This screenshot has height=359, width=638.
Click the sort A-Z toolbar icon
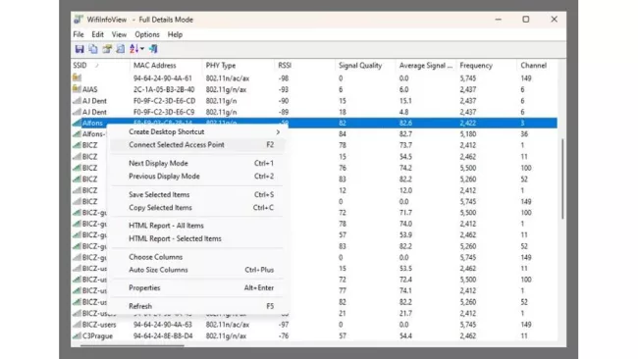click(133, 49)
